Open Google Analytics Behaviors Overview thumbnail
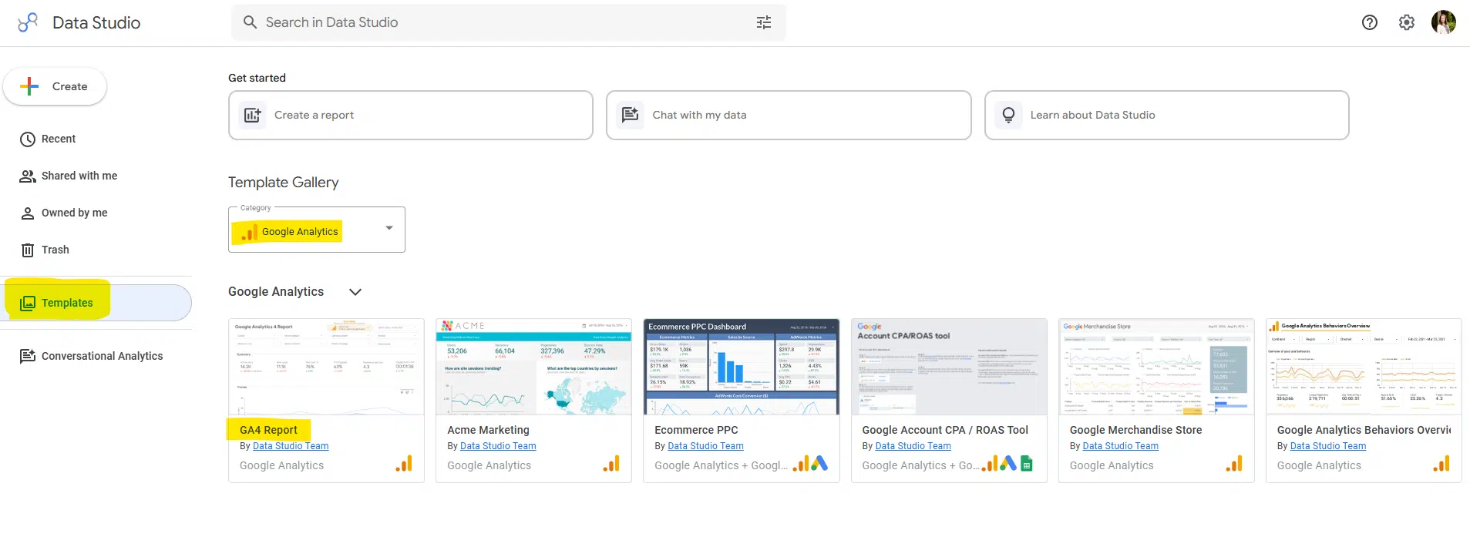 point(1364,367)
